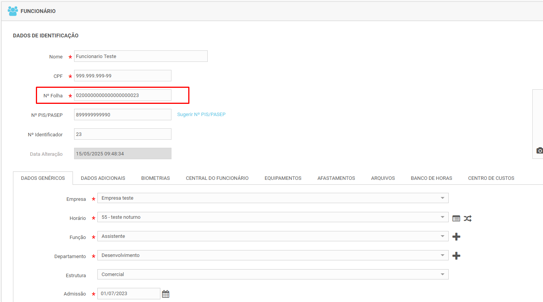The height and width of the screenshot is (302, 543).
Task: Expand the Função dropdown
Action: (442, 236)
